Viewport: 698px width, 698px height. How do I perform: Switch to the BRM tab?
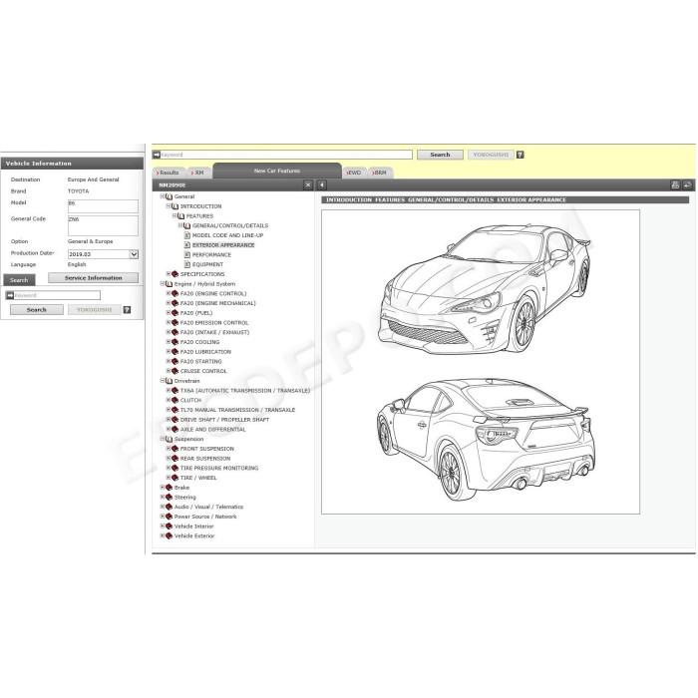380,173
